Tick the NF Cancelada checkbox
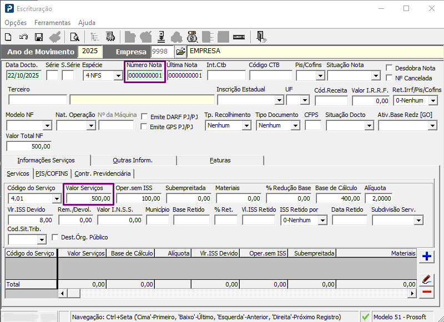The image size is (444, 322). pos(389,78)
